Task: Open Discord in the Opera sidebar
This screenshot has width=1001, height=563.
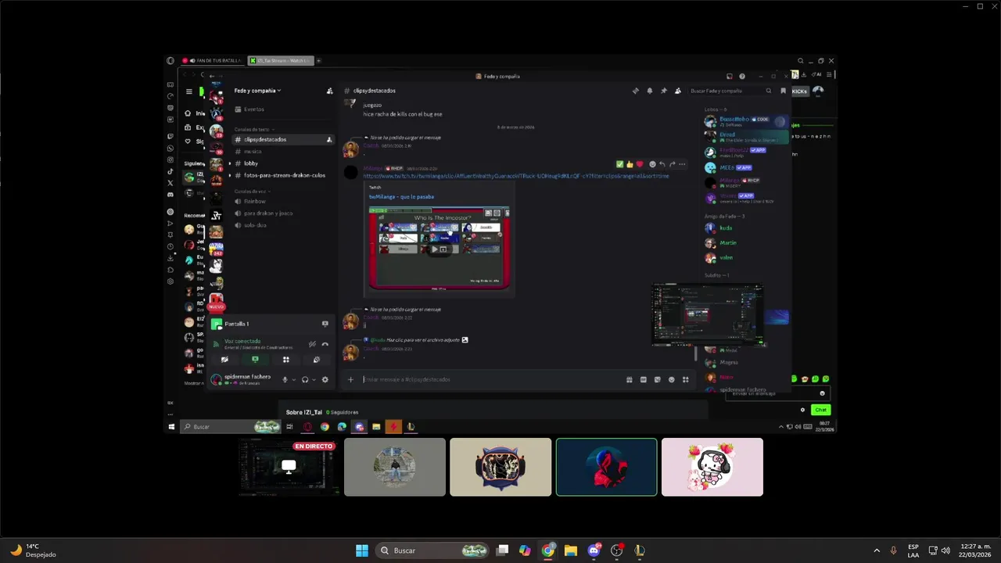Action: [x=170, y=194]
